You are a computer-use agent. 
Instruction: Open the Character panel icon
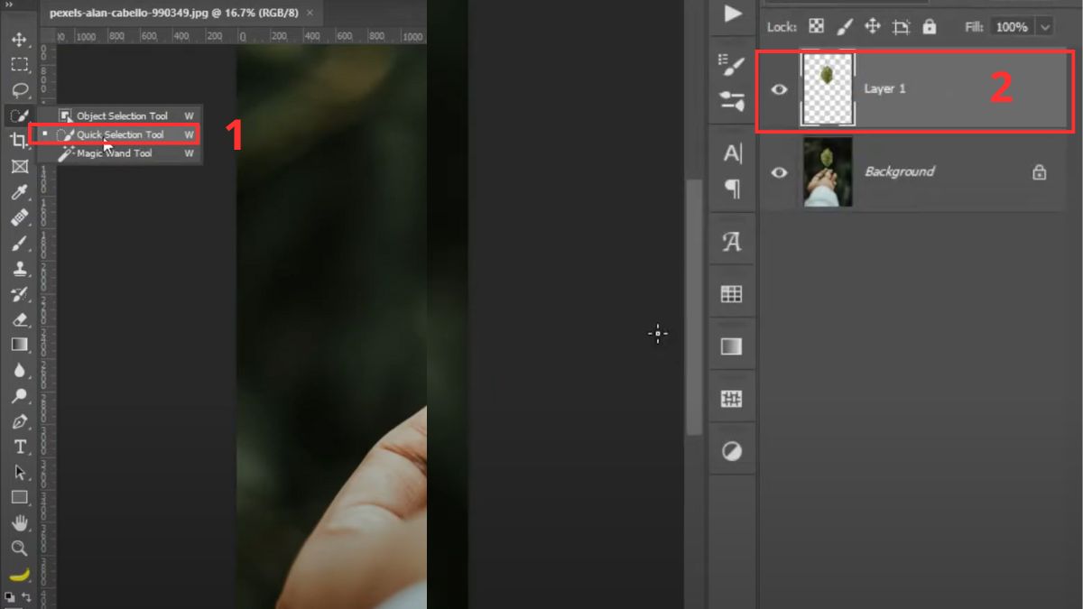(x=732, y=154)
